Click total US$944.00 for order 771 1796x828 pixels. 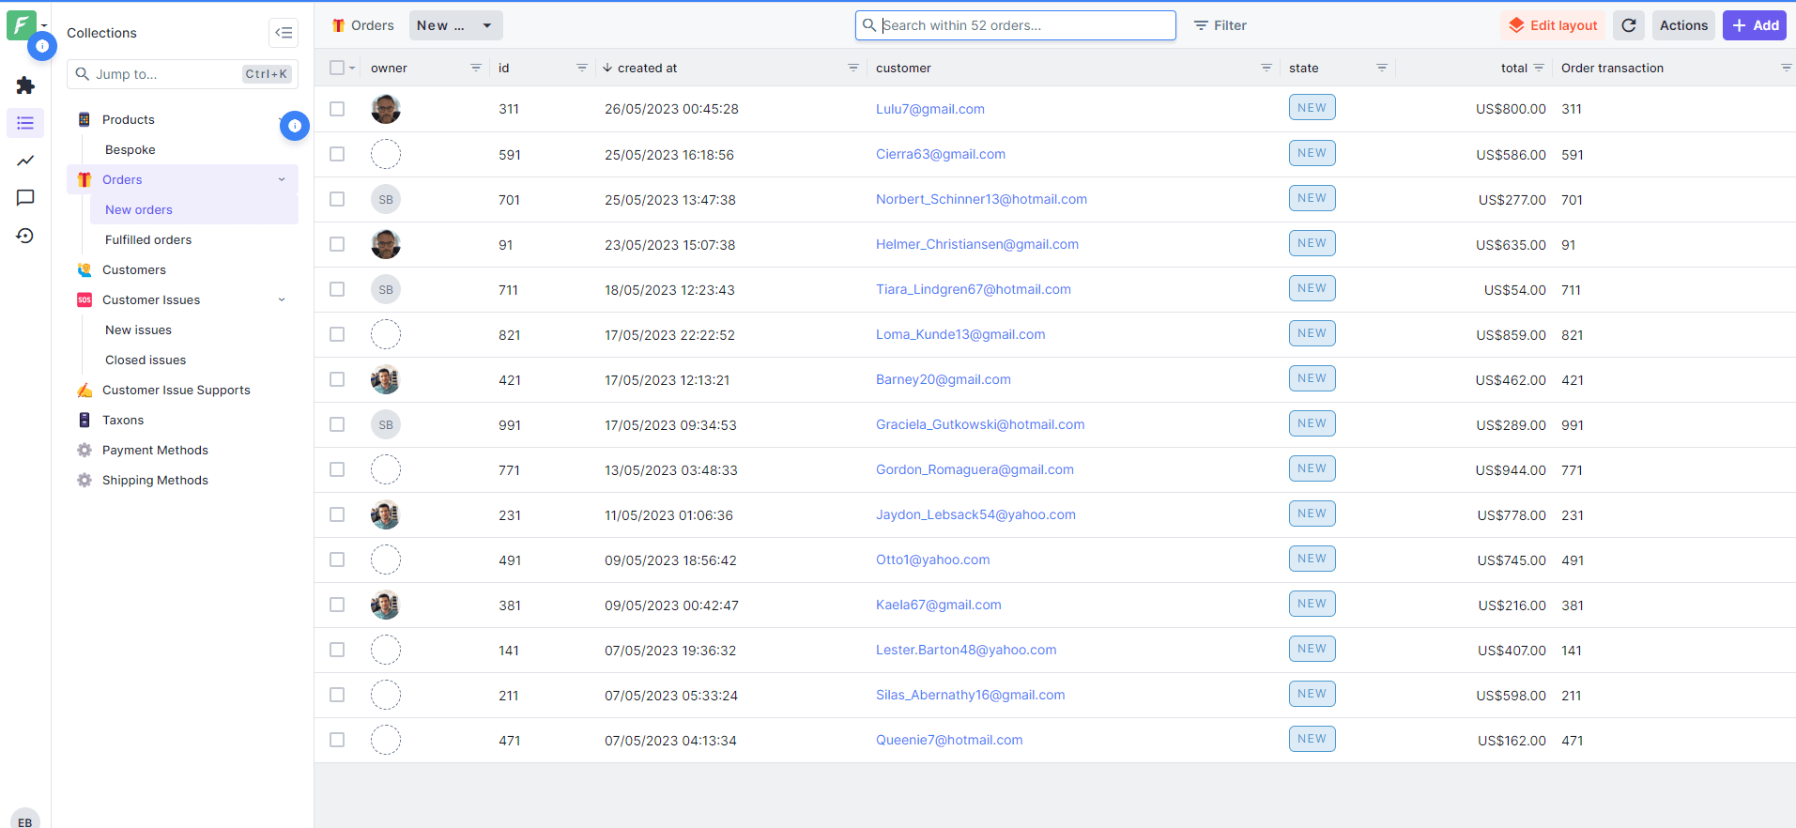(x=1511, y=469)
